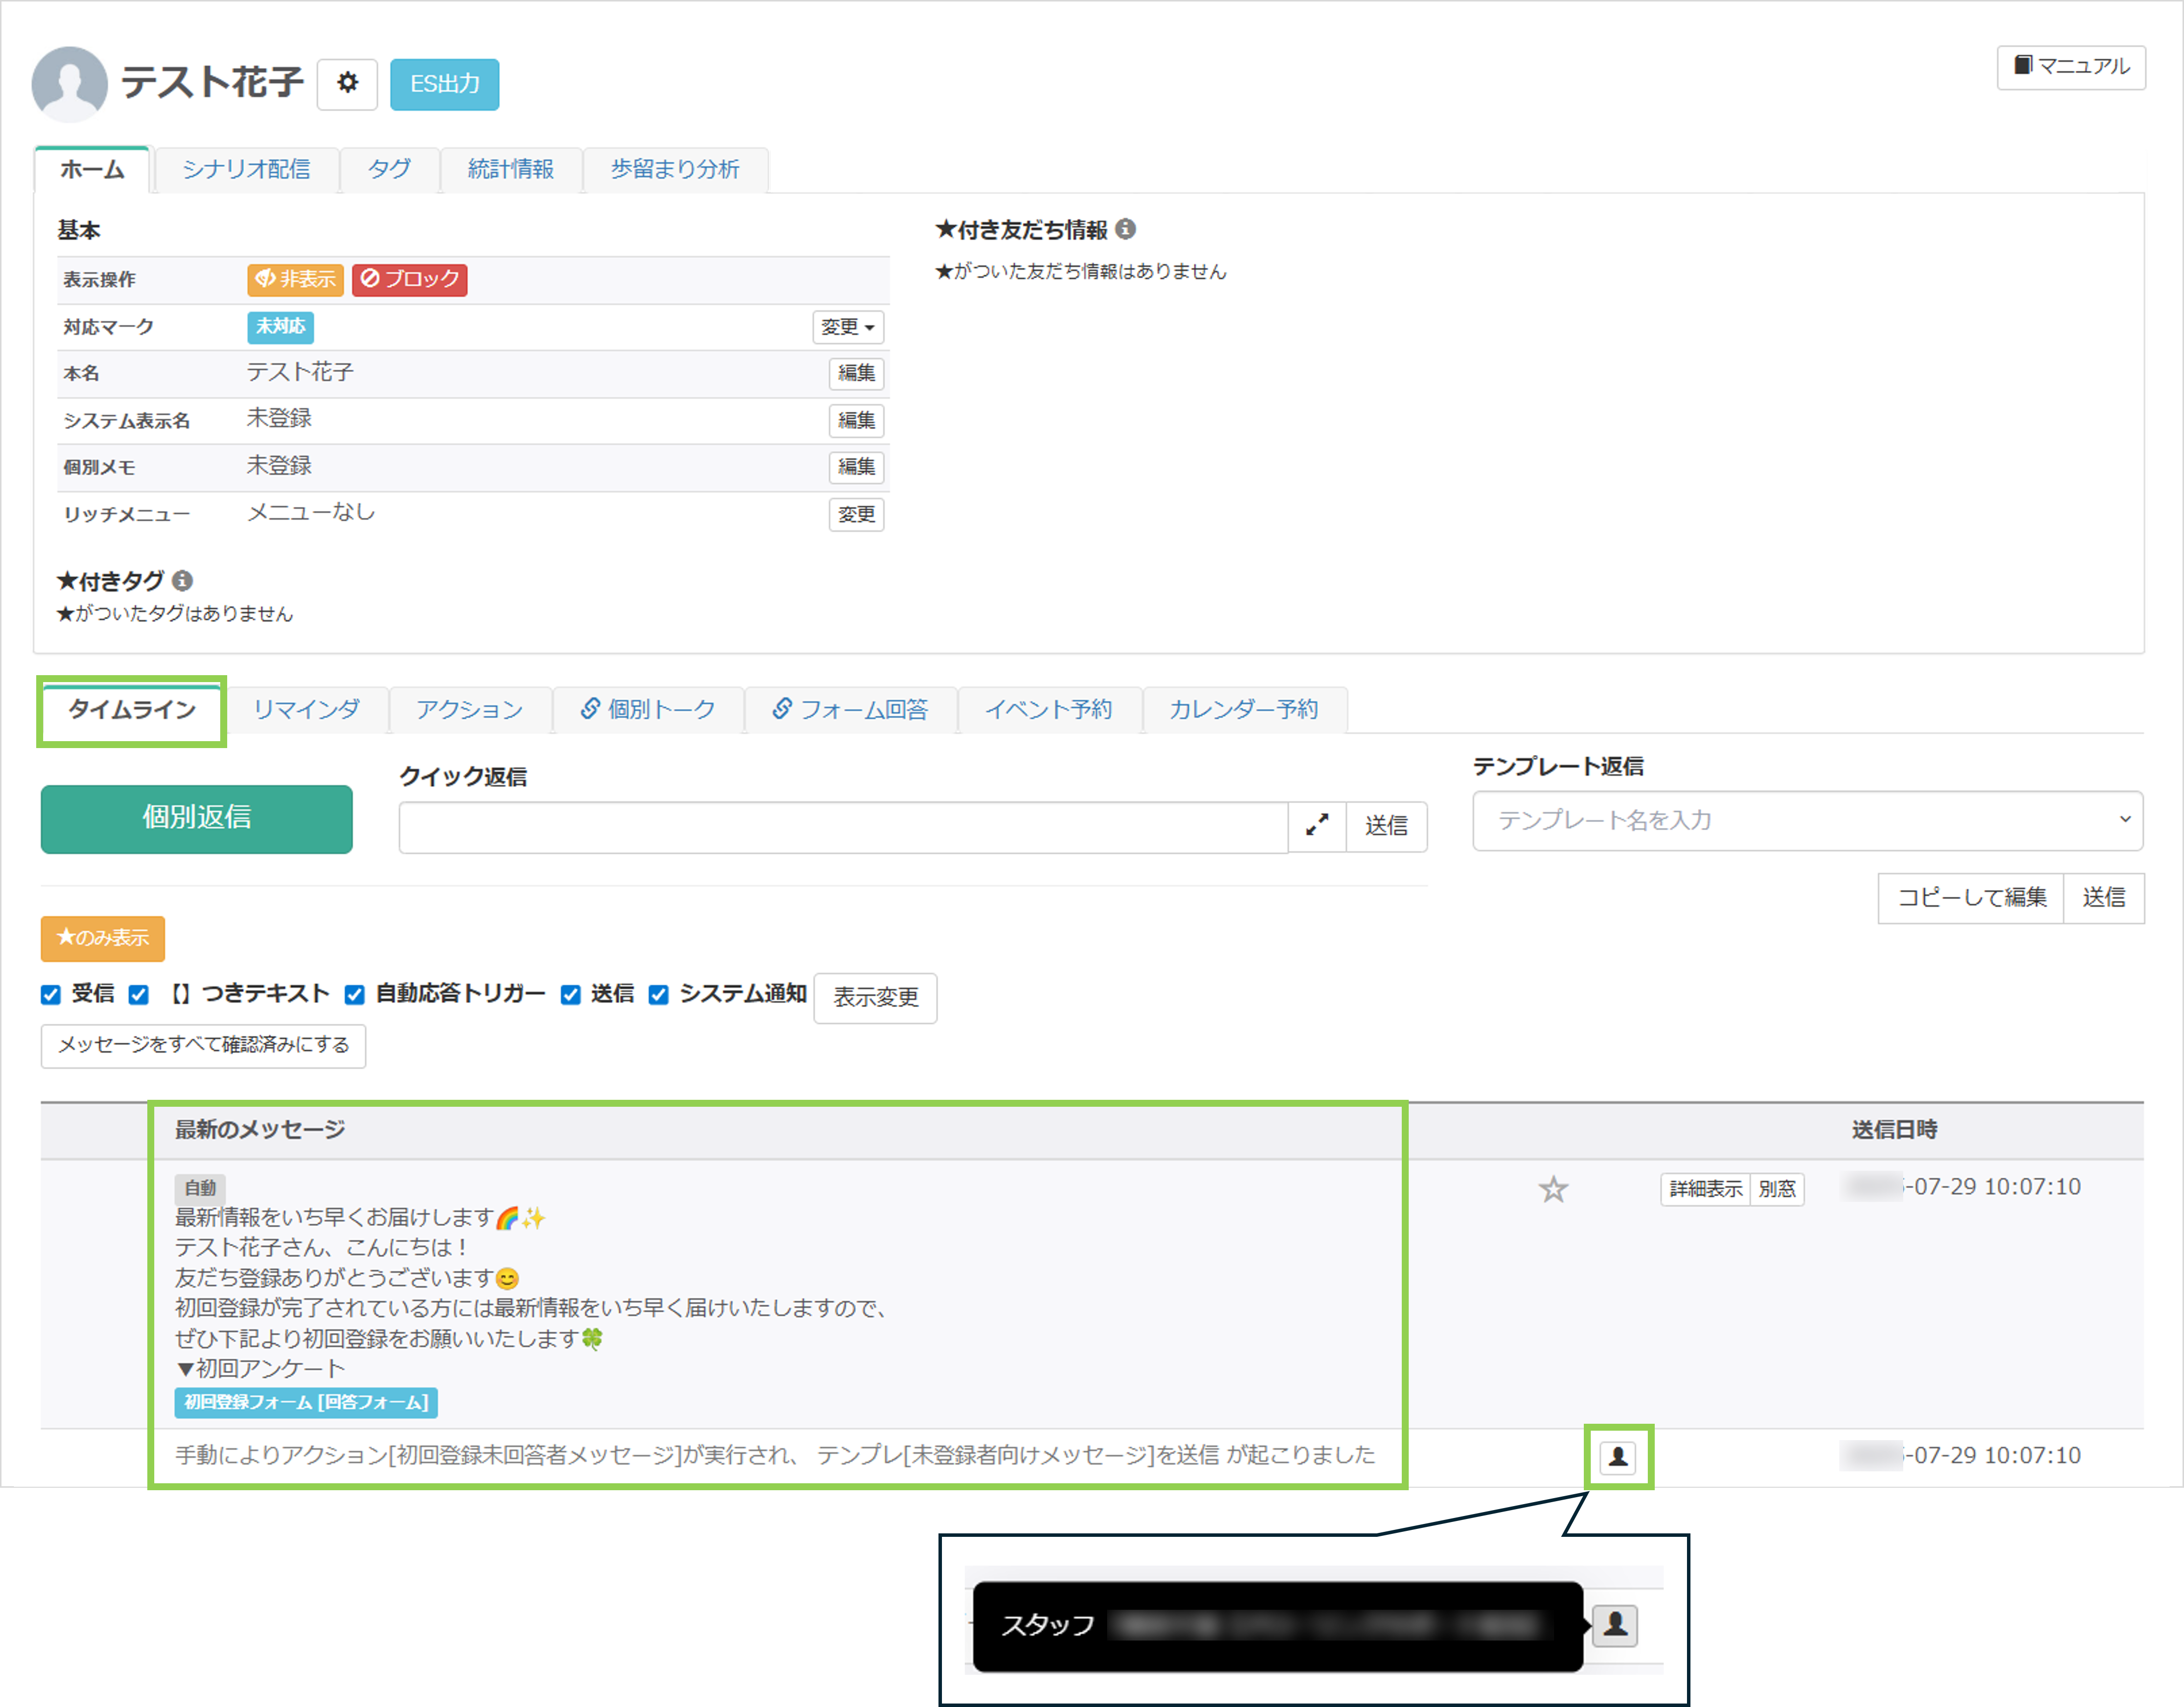Toggle the システム通知 checkbox
The height and width of the screenshot is (1707, 2184).
click(658, 995)
